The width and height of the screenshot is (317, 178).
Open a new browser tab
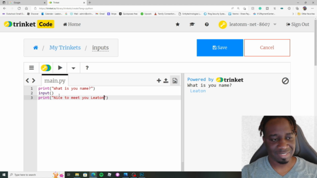[90, 2]
